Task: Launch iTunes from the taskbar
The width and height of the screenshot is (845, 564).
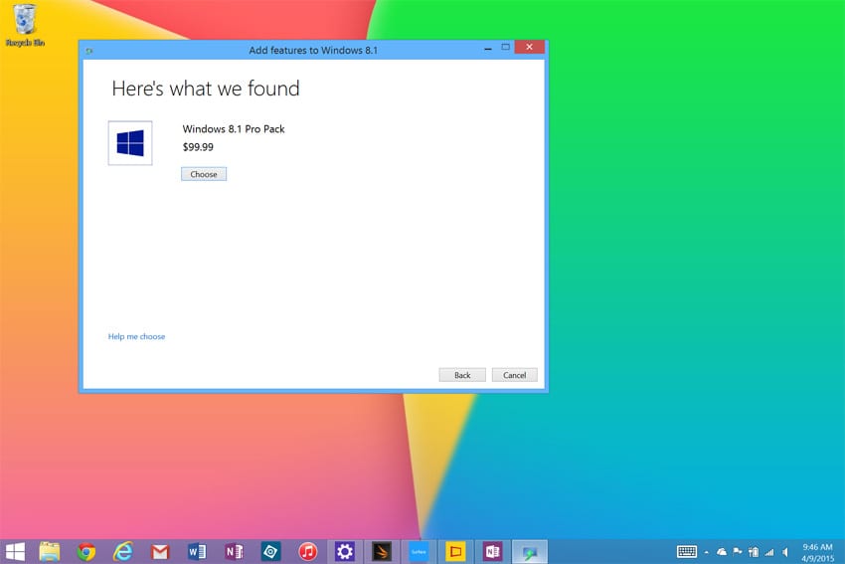Action: click(x=308, y=552)
